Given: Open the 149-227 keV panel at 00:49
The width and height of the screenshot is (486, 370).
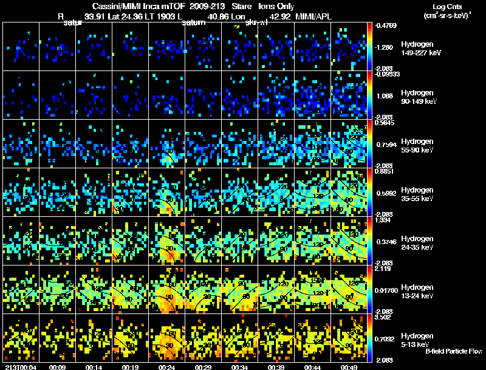Looking at the screenshot, I should coord(349,46).
